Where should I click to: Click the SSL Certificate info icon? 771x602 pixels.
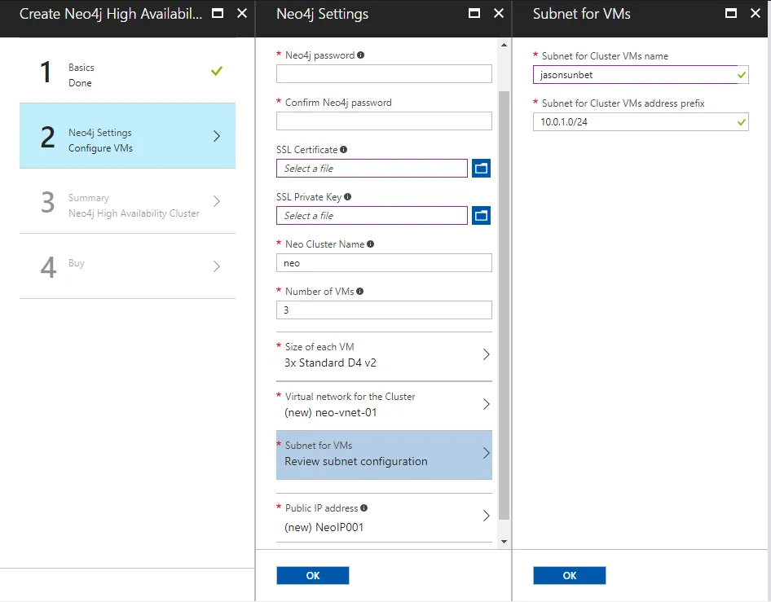[344, 150]
